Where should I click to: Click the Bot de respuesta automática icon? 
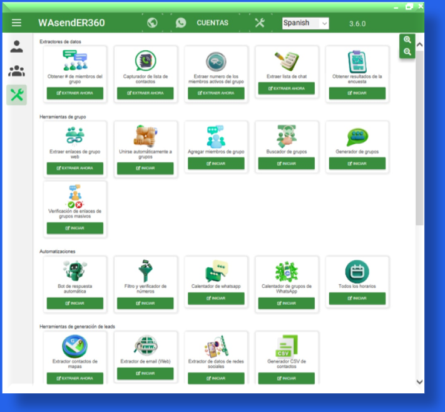[75, 271]
